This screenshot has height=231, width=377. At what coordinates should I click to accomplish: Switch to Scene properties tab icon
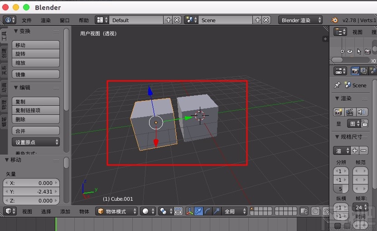coord(372,71)
